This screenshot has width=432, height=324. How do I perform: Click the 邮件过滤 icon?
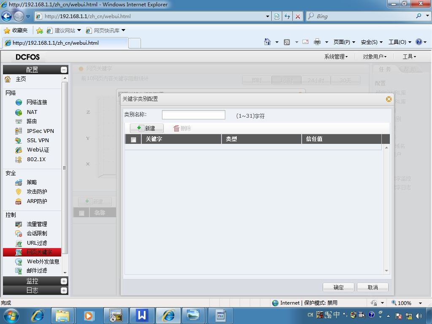(19, 271)
